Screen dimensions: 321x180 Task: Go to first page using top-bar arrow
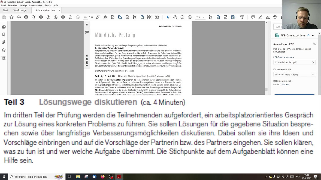[41, 17]
